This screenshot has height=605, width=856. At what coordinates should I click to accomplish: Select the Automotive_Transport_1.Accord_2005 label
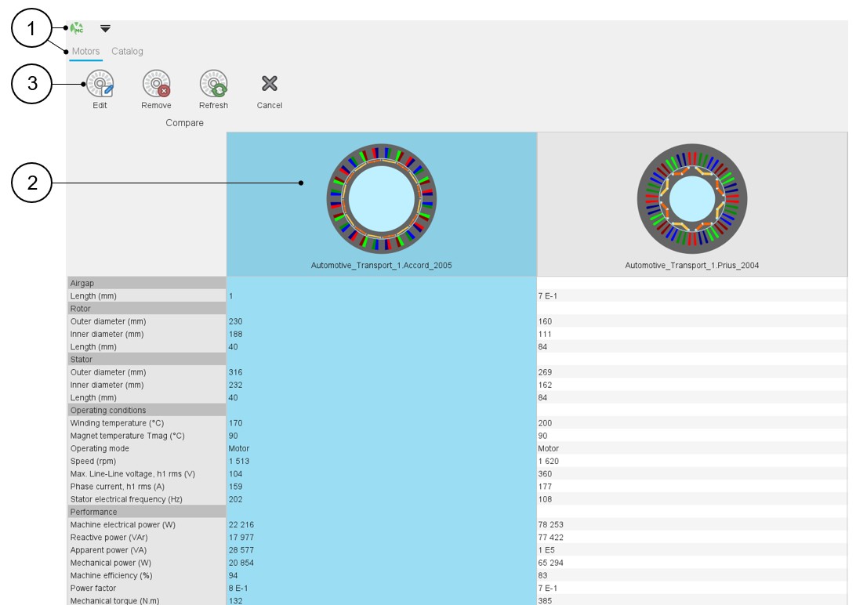tap(381, 266)
